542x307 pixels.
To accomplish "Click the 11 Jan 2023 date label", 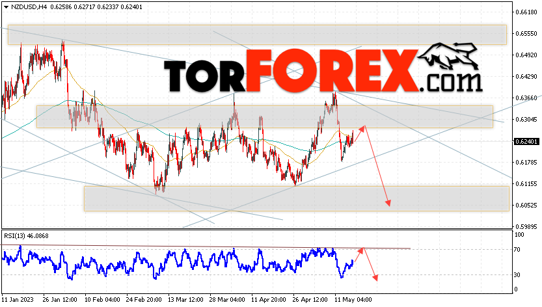I will click(x=16, y=300).
